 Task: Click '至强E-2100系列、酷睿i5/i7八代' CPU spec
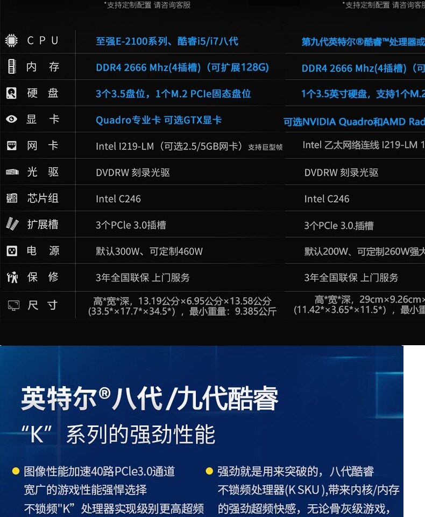coord(167,41)
